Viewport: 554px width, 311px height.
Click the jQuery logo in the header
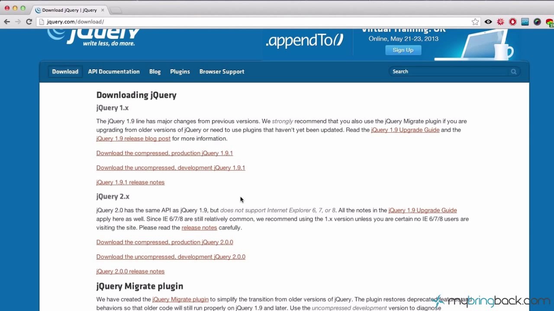(x=93, y=37)
